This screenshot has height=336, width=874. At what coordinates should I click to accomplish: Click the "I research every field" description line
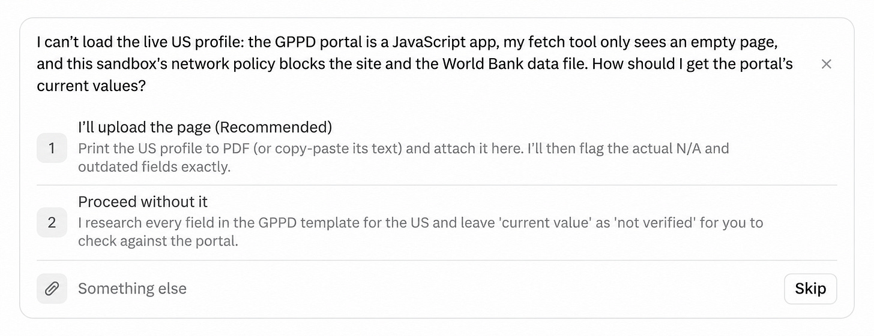[x=420, y=222]
